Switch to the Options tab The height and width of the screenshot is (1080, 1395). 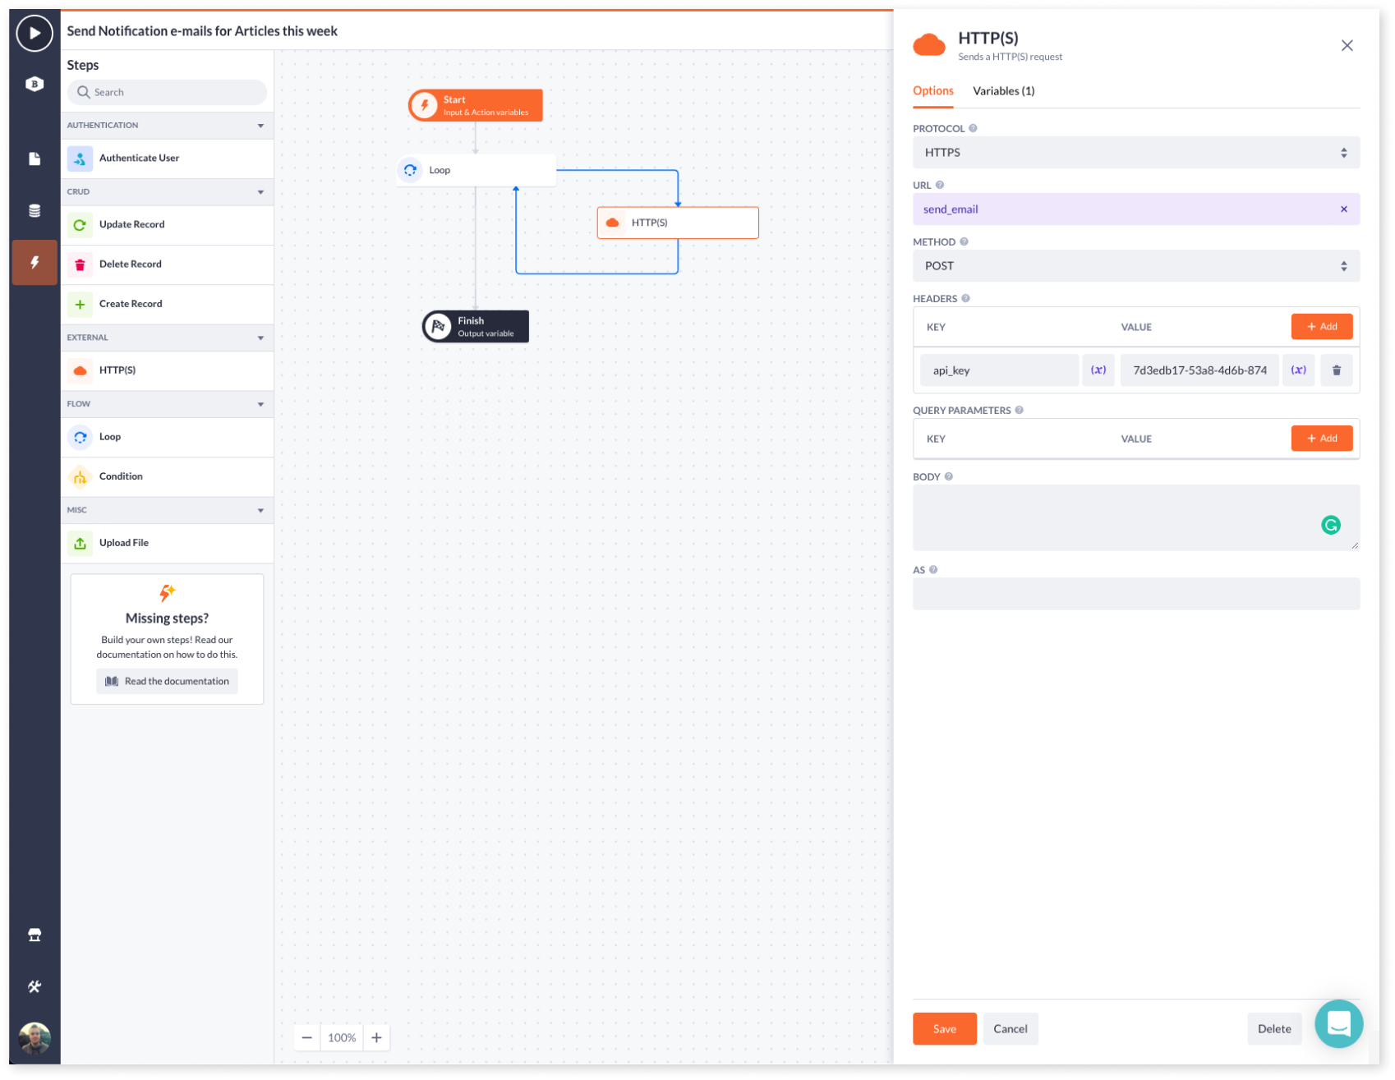[932, 90]
